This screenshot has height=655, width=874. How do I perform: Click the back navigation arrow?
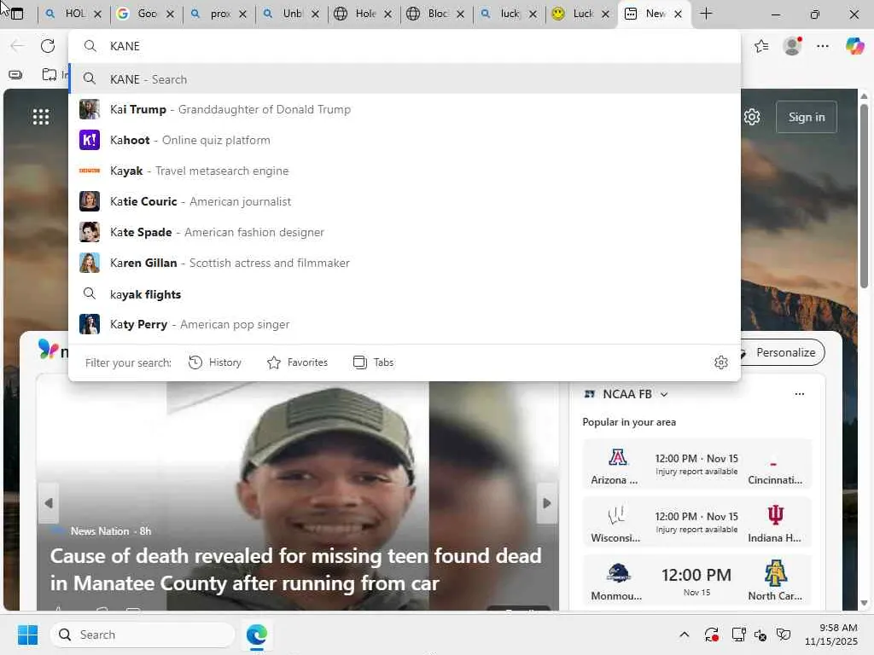[17, 46]
